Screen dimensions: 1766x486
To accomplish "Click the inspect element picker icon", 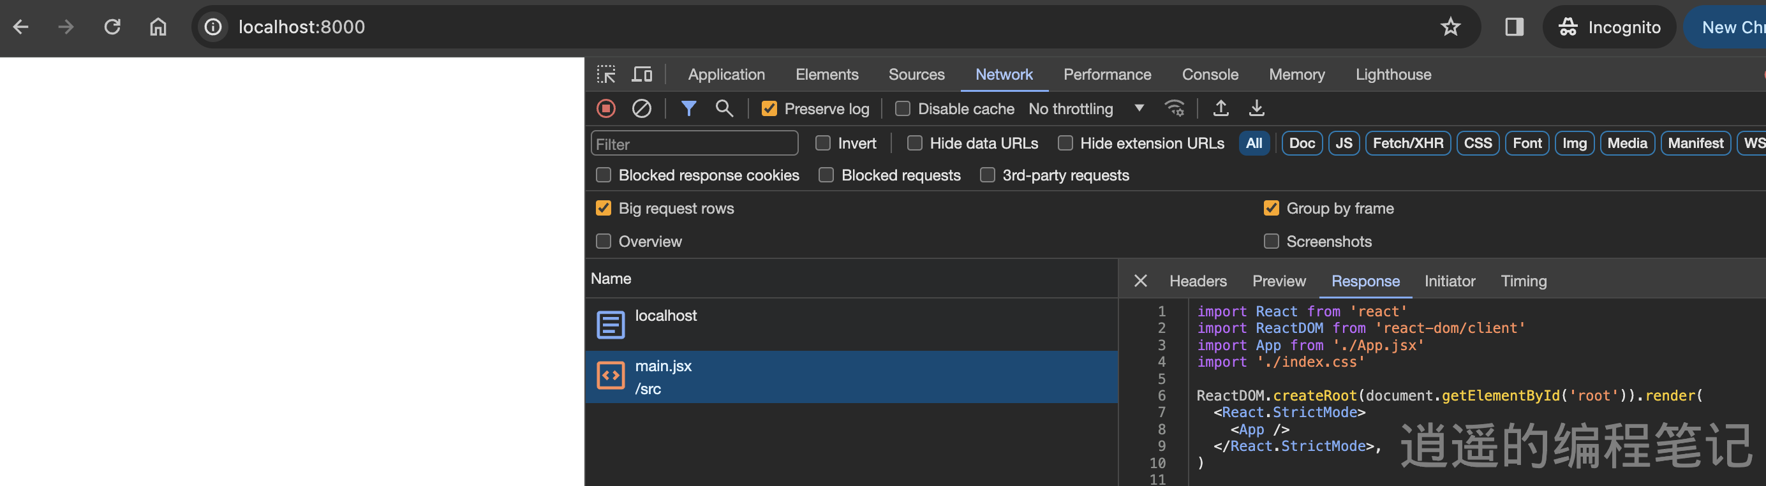I will 606,74.
